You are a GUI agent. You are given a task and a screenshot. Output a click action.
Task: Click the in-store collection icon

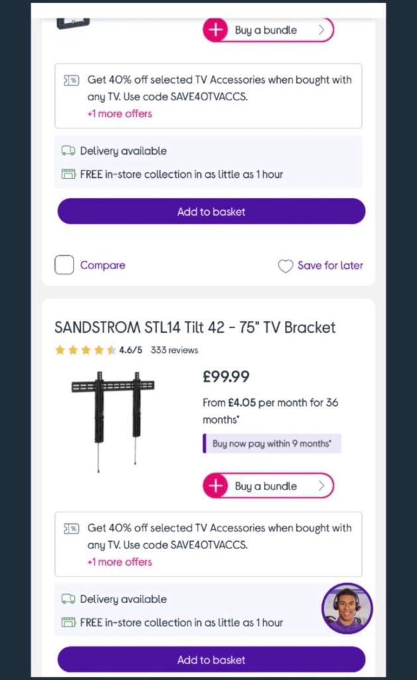tap(69, 174)
